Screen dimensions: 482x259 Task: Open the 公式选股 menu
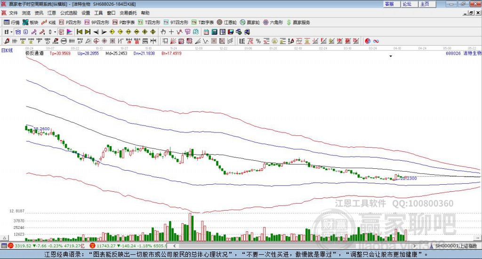coord(69,13)
